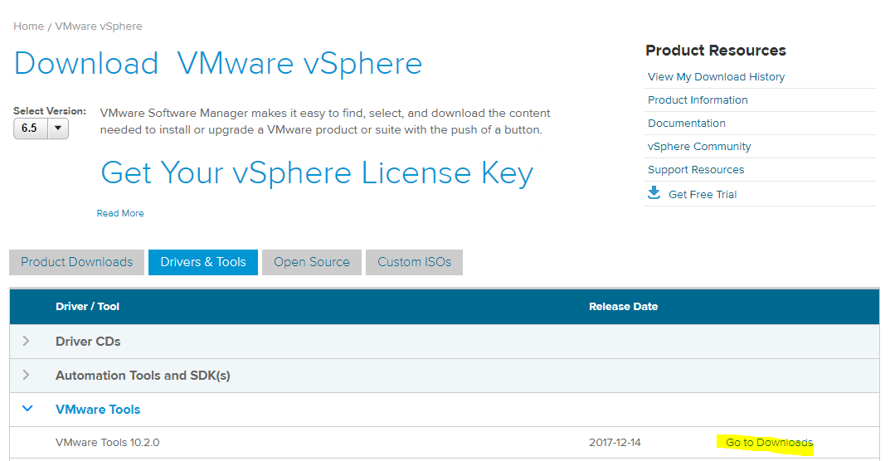This screenshot has width=890, height=461.
Task: Open Product Information link
Action: coord(698,100)
